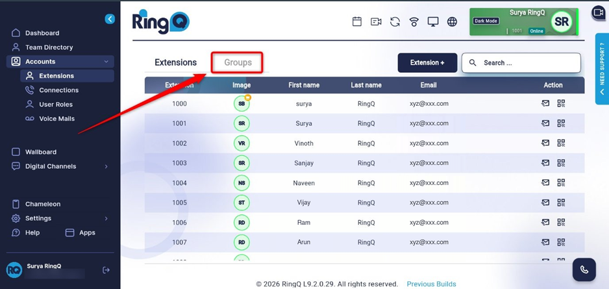This screenshot has width=609, height=289.
Task: Switch to the Groups tab
Action: click(238, 62)
